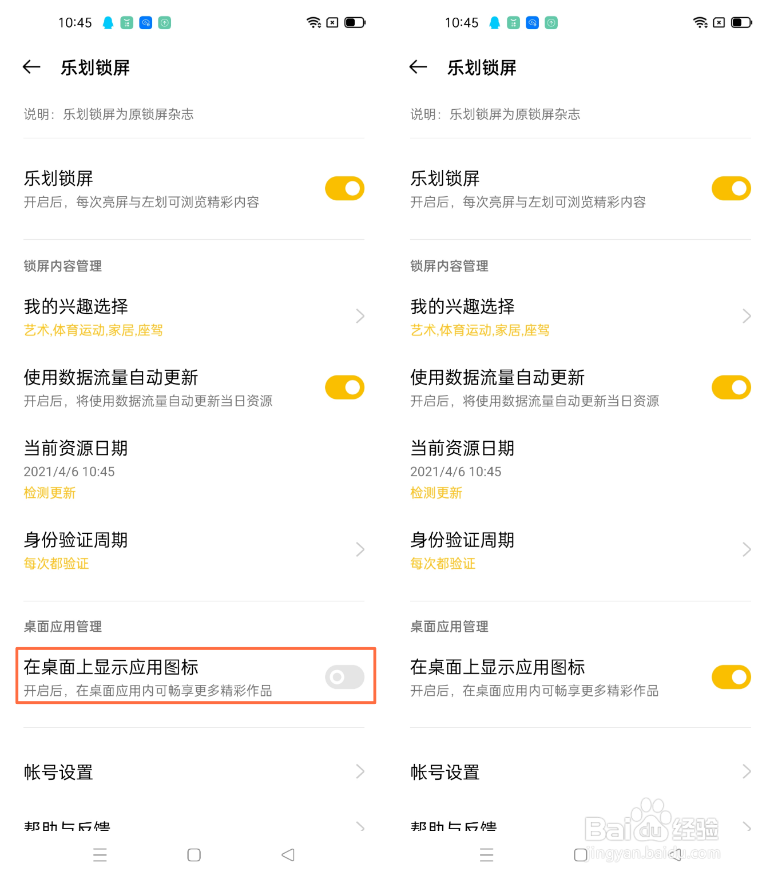Turn off 使用数据流量自动更新 switch

coord(344,386)
